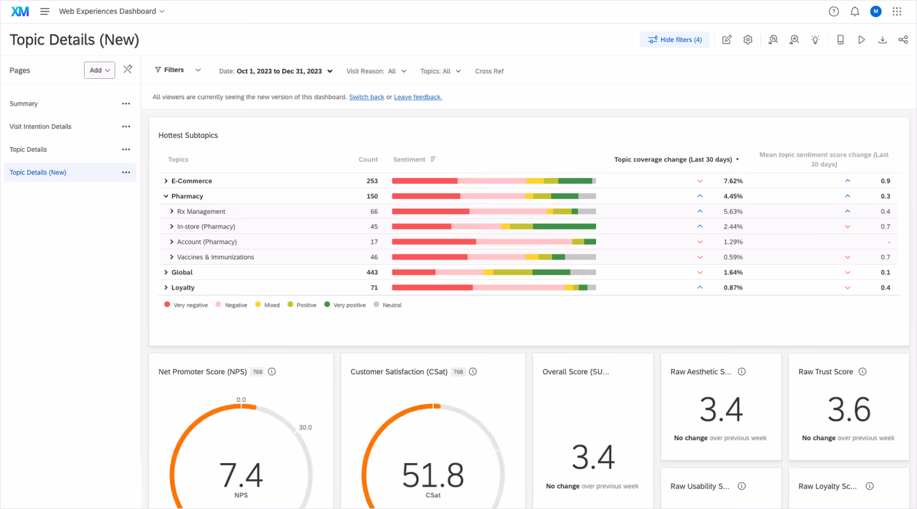Unpin the Pages panel with the pin icon

point(127,69)
